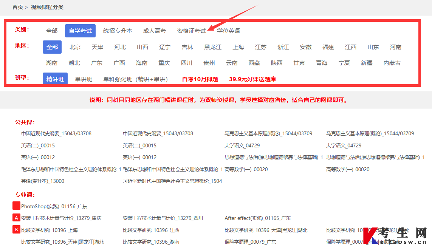Click the 安徽 region option
The width and height of the screenshot is (432, 249).
pyautogui.click(x=305, y=47)
